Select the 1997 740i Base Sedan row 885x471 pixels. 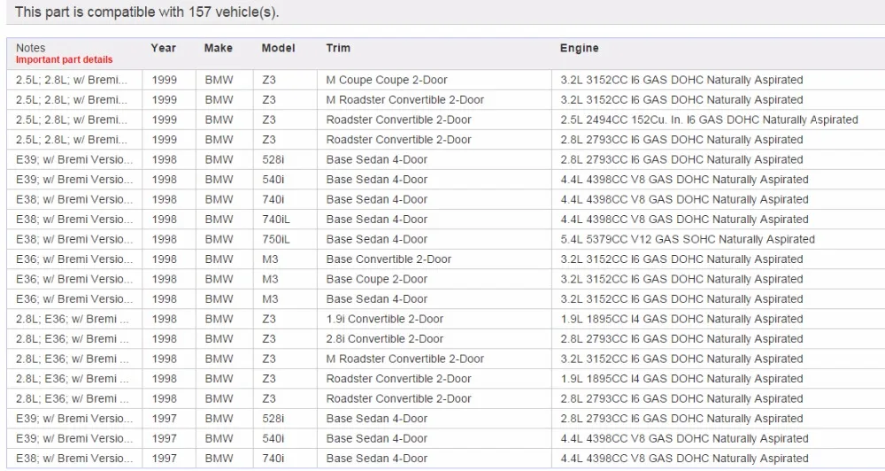(446, 459)
